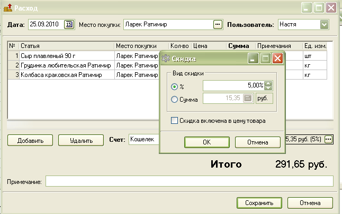Click the № column header

(14, 46)
